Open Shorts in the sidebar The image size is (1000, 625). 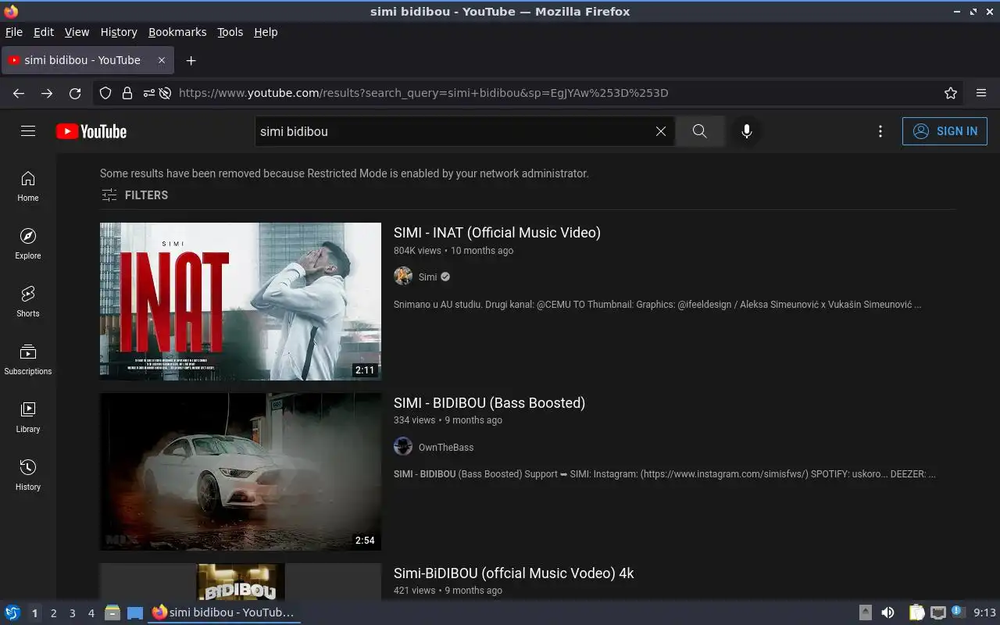(x=28, y=302)
